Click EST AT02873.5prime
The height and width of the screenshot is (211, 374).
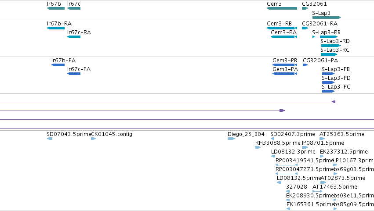pyautogui.click(x=323, y=182)
